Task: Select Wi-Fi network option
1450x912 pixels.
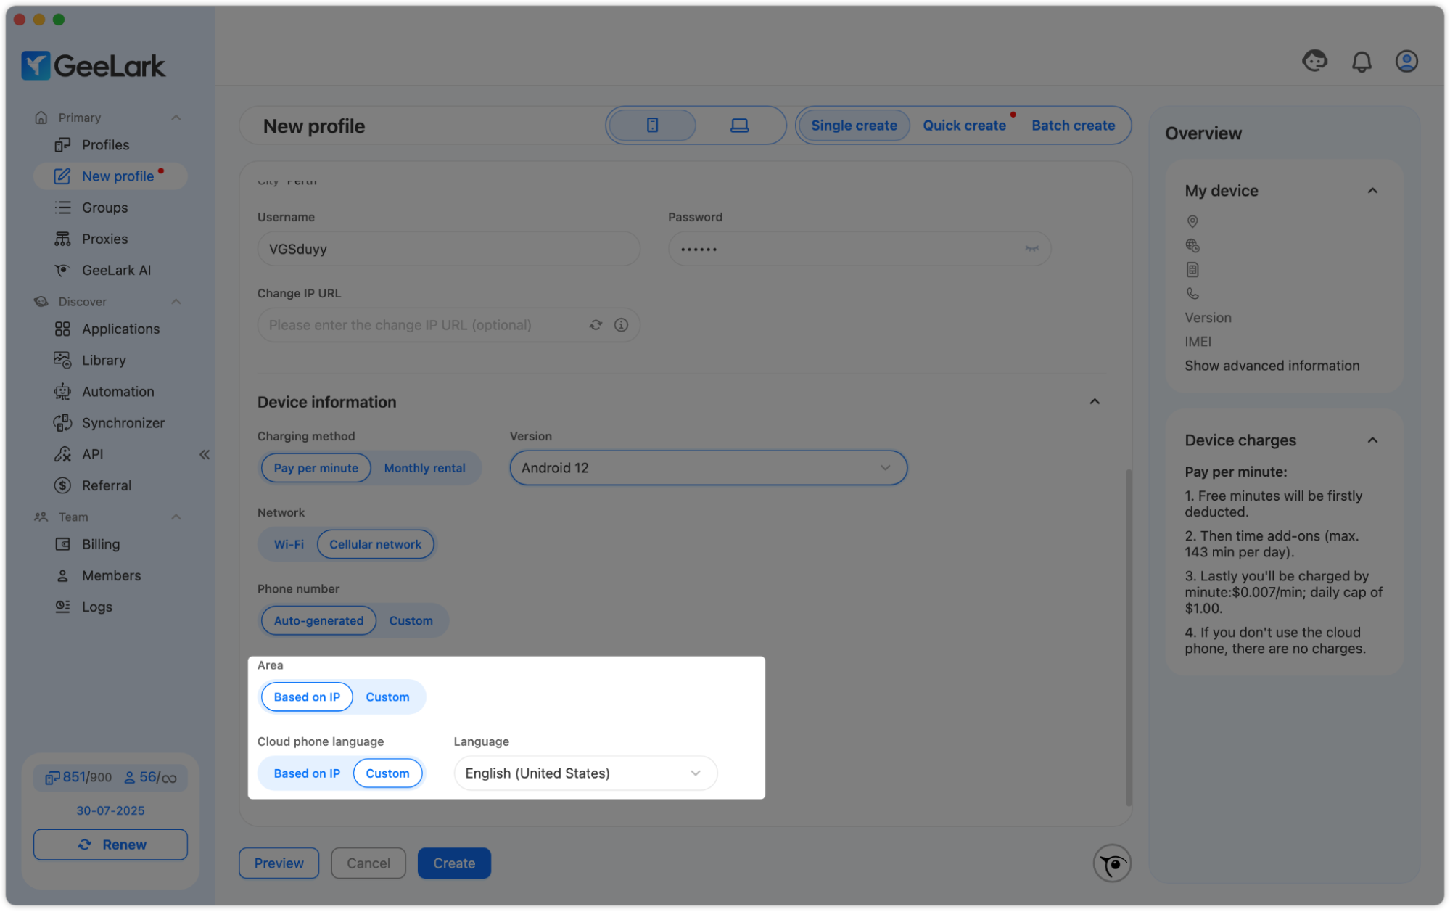Action: tap(289, 544)
